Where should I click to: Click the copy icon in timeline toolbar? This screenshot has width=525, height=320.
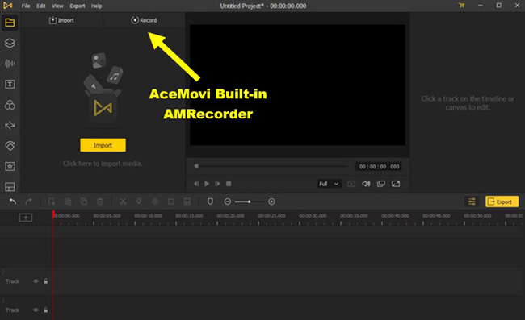[68, 202]
